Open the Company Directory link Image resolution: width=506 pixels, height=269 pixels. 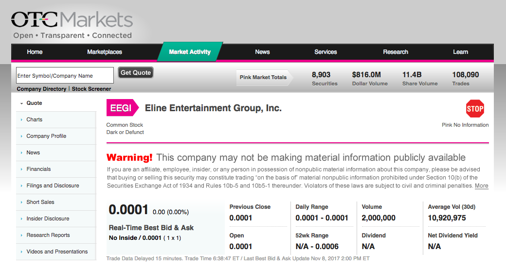[x=41, y=89]
